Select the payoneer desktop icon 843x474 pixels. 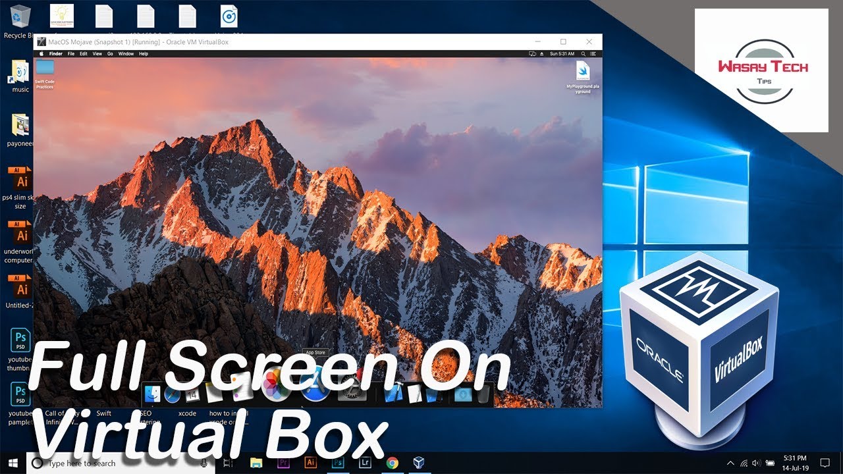pyautogui.click(x=20, y=130)
